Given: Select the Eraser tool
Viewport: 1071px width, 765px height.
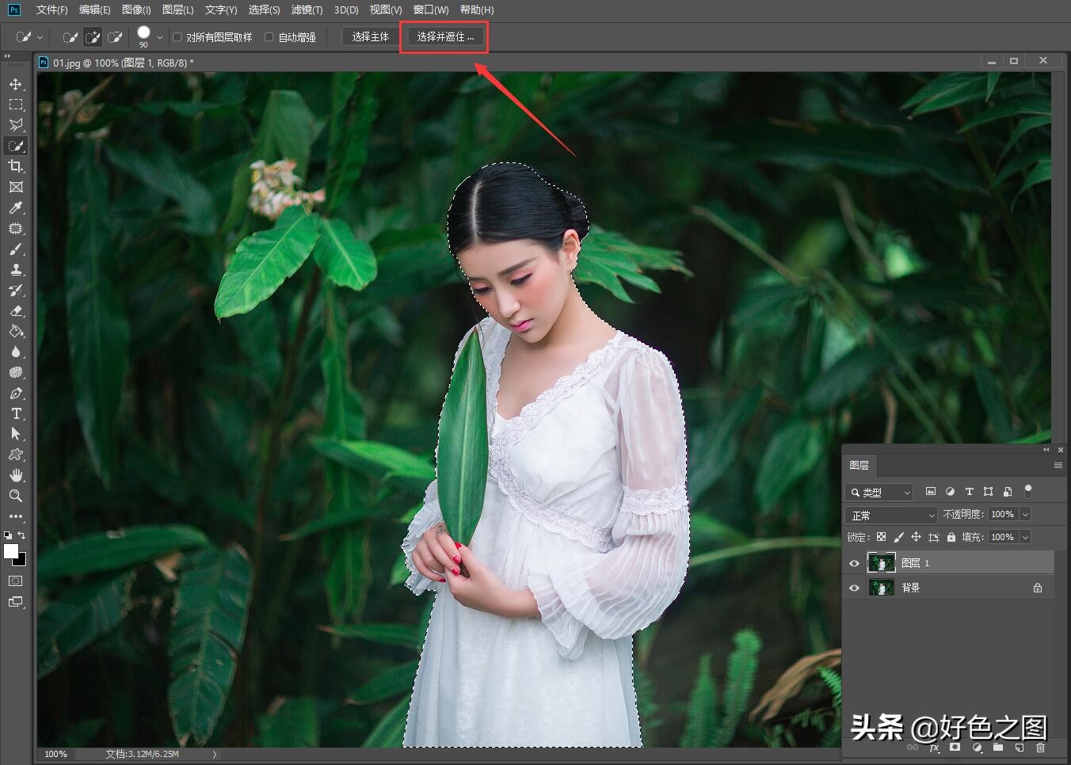Looking at the screenshot, I should pyautogui.click(x=16, y=310).
